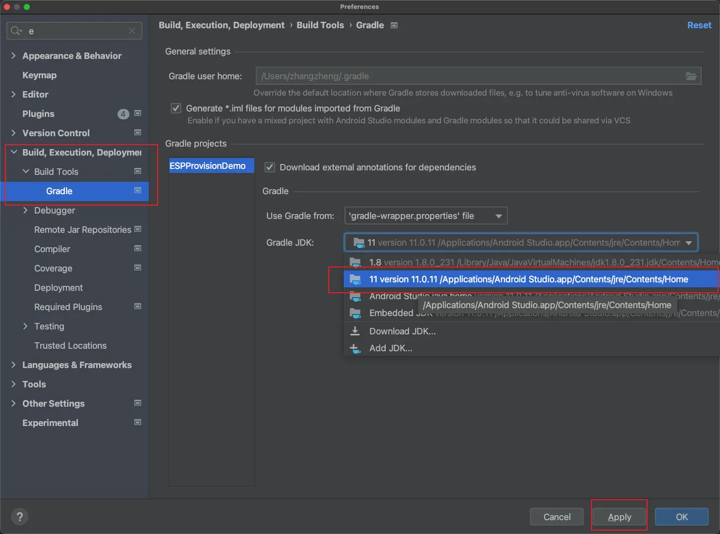
Task: Click the Reset link
Action: 699,25
